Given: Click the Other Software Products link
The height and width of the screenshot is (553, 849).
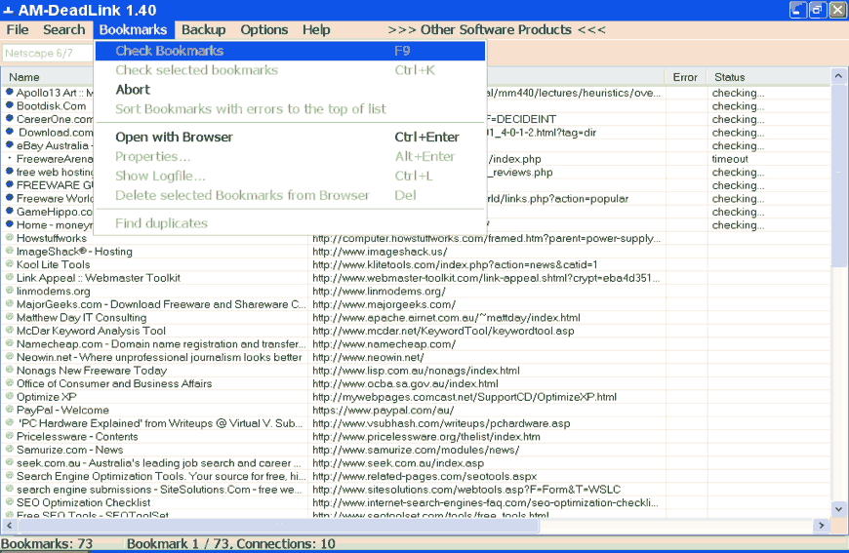Looking at the screenshot, I should coord(497,30).
